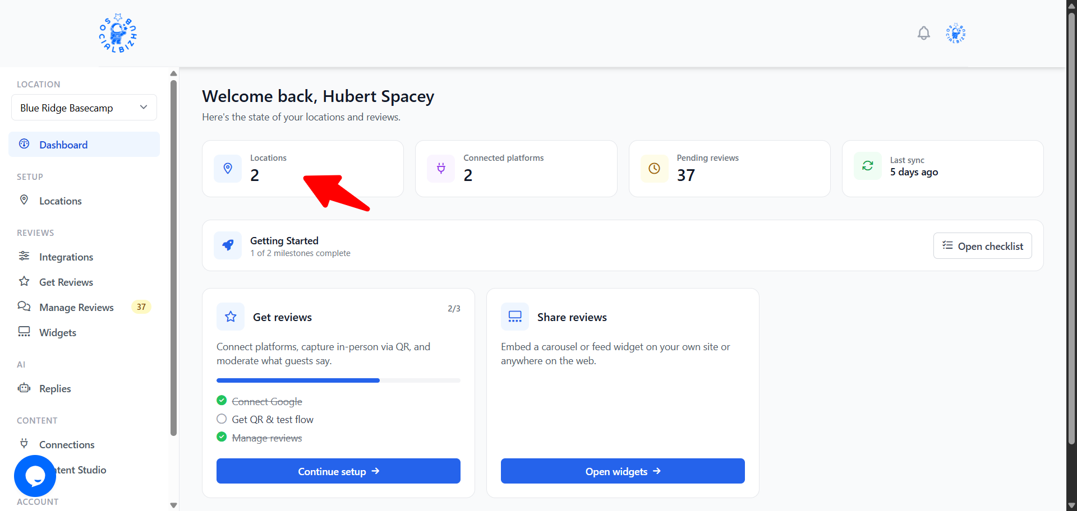Click the Getting Started heading
This screenshot has height=511, width=1077.
click(x=284, y=241)
